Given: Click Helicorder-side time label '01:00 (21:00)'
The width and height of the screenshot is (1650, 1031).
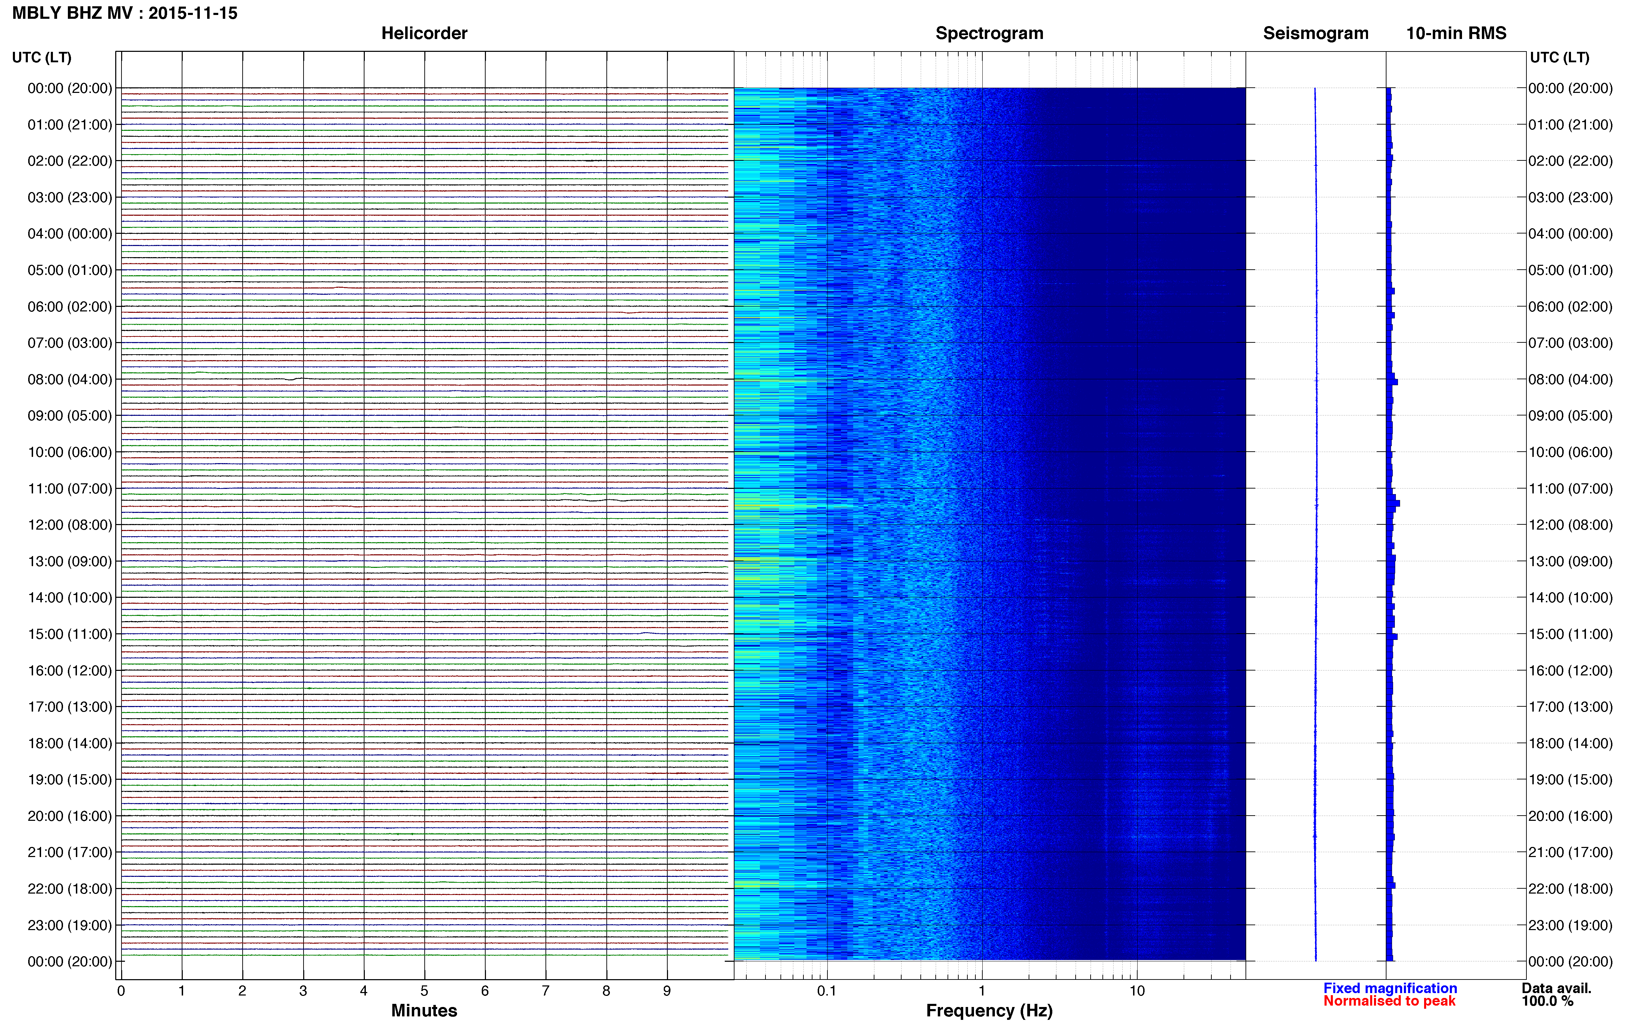Looking at the screenshot, I should coord(70,125).
